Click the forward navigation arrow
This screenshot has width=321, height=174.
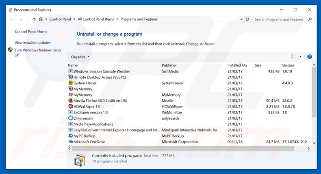tap(21, 19)
